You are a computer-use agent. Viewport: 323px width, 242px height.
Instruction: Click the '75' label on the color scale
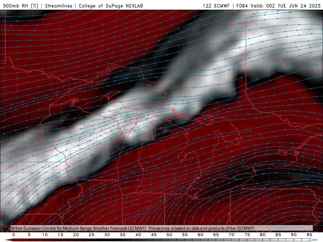[247, 235]
